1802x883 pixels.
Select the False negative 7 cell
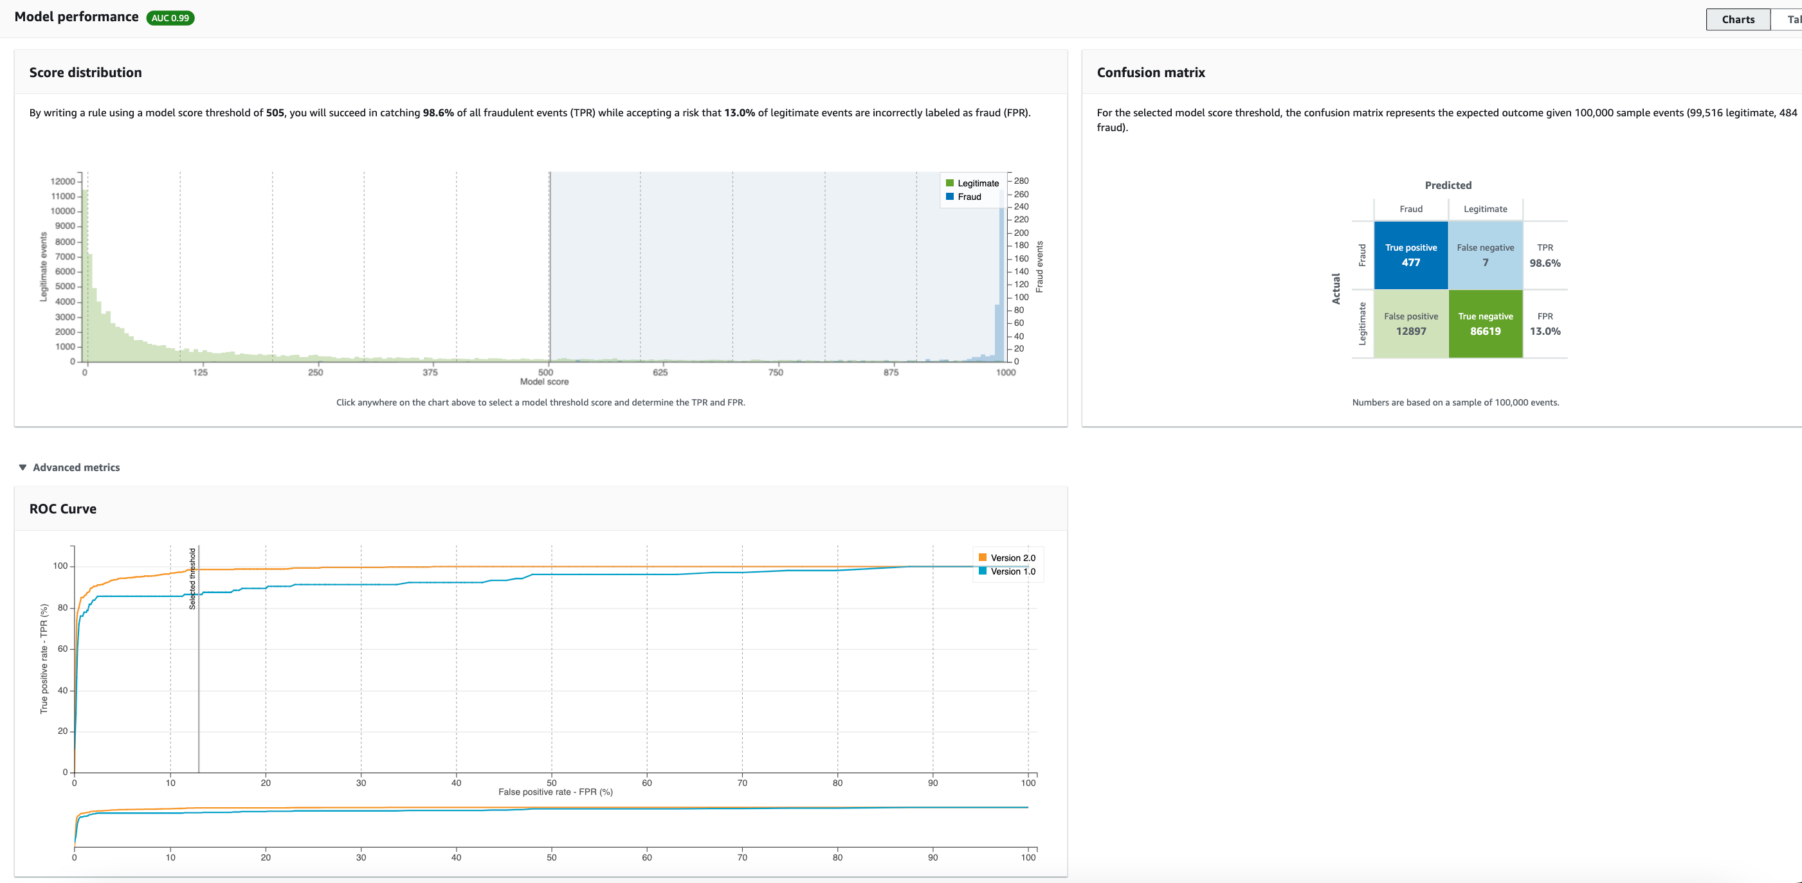(x=1484, y=255)
